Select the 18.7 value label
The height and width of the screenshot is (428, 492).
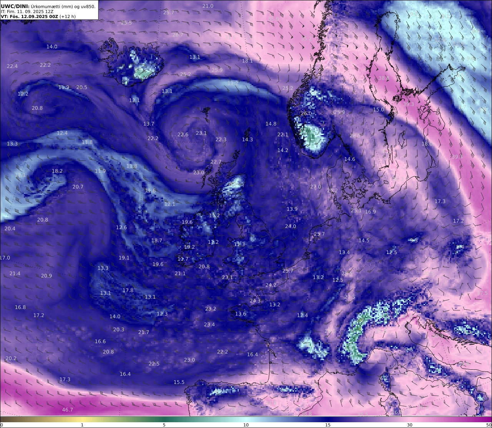pyautogui.click(x=157, y=240)
